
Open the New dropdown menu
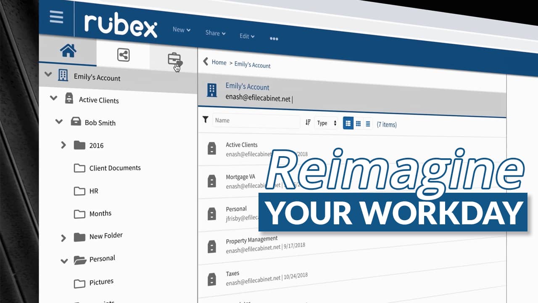coord(182,29)
